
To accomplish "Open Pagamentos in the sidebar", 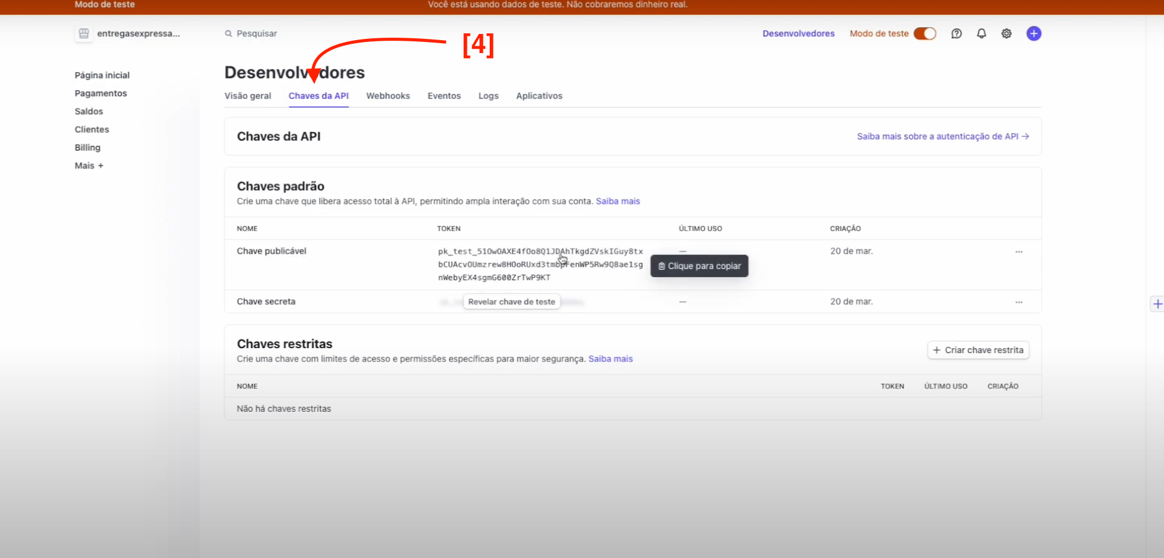I will tap(101, 93).
